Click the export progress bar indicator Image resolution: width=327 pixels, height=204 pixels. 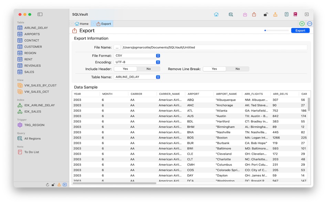pyautogui.click(x=276, y=31)
